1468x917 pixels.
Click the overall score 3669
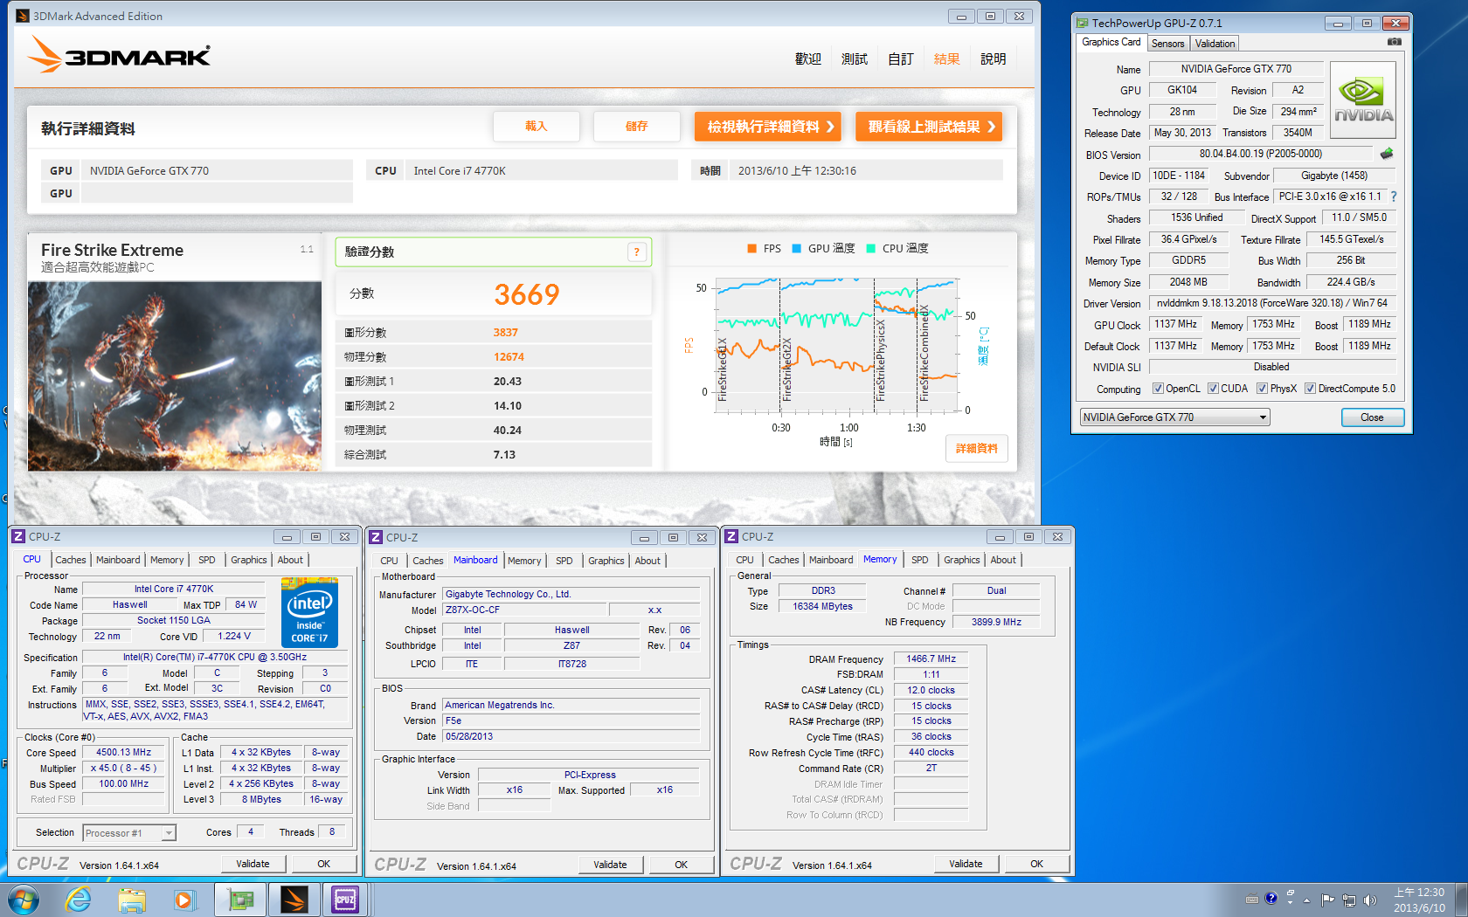(x=526, y=294)
